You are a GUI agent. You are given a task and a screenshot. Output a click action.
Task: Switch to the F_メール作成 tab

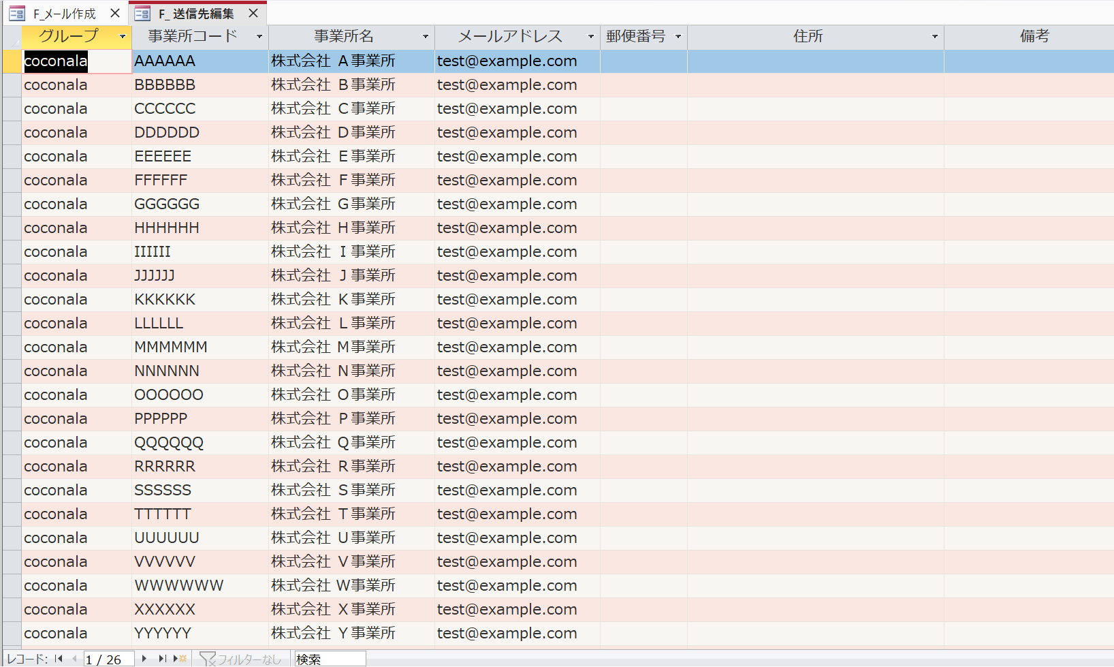(65, 14)
